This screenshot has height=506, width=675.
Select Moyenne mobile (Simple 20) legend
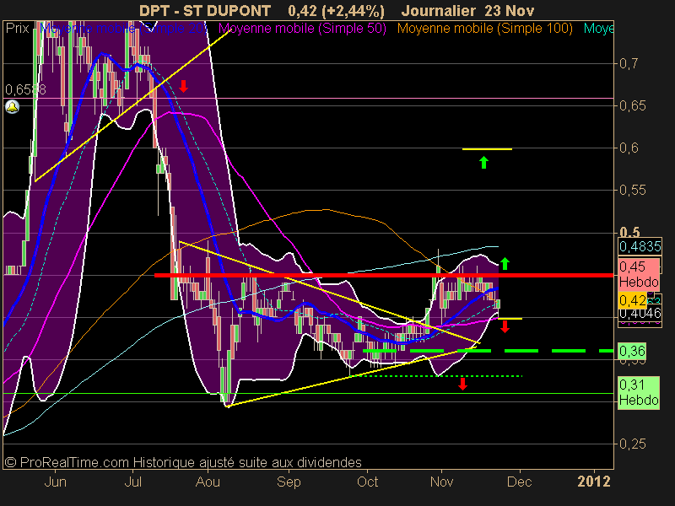click(123, 29)
